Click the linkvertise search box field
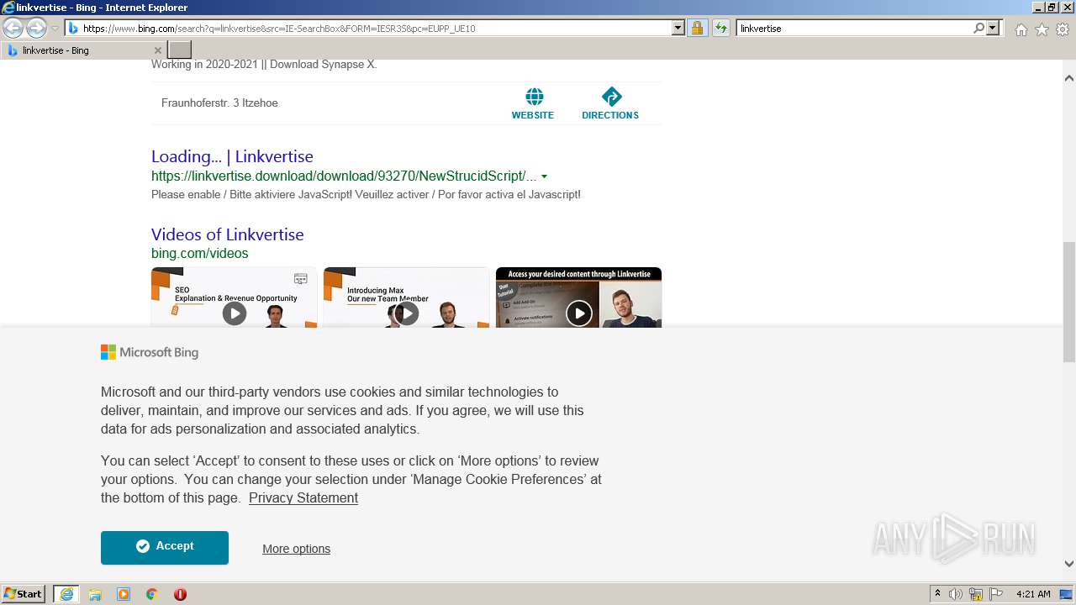The width and height of the screenshot is (1076, 605). click(x=854, y=28)
